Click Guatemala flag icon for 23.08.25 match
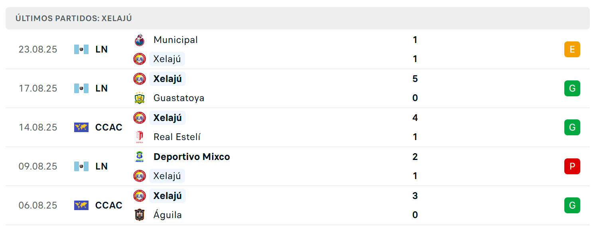This screenshot has width=597, height=232. [x=81, y=49]
